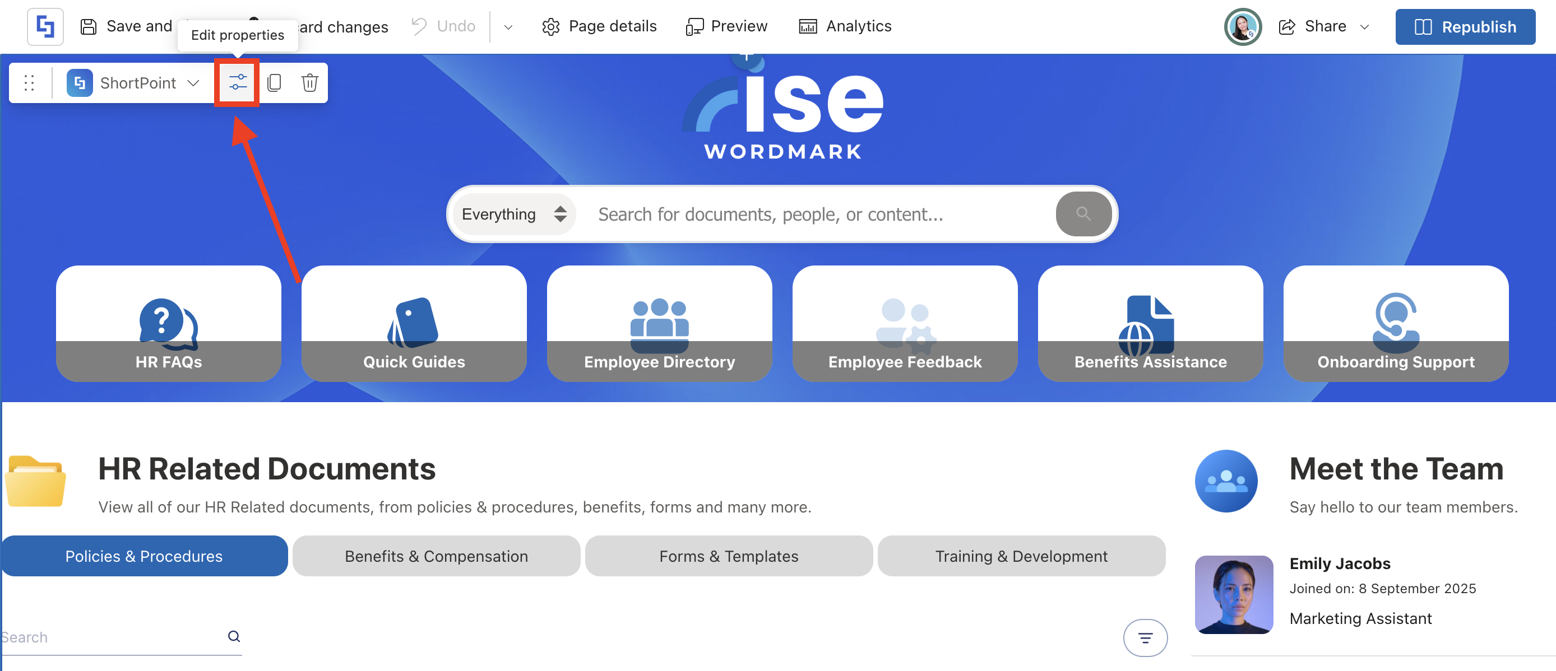1556x671 pixels.
Task: Click the HR documents description text
Action: pos(454,507)
